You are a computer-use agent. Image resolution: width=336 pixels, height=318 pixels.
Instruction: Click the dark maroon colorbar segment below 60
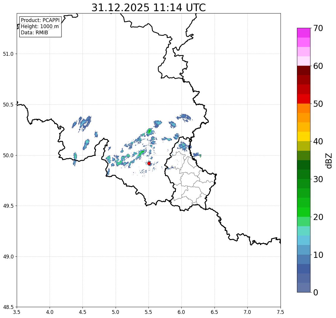click(x=304, y=70)
